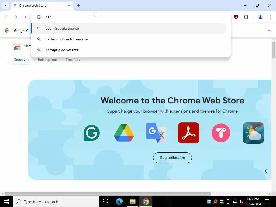
Task: Close the Chrome Web Store tab
Action: click(x=69, y=5)
